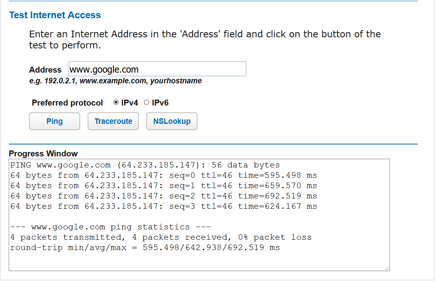The width and height of the screenshot is (435, 281).
Task: Click the 'Preferred protocol' label
Action: pos(67,103)
